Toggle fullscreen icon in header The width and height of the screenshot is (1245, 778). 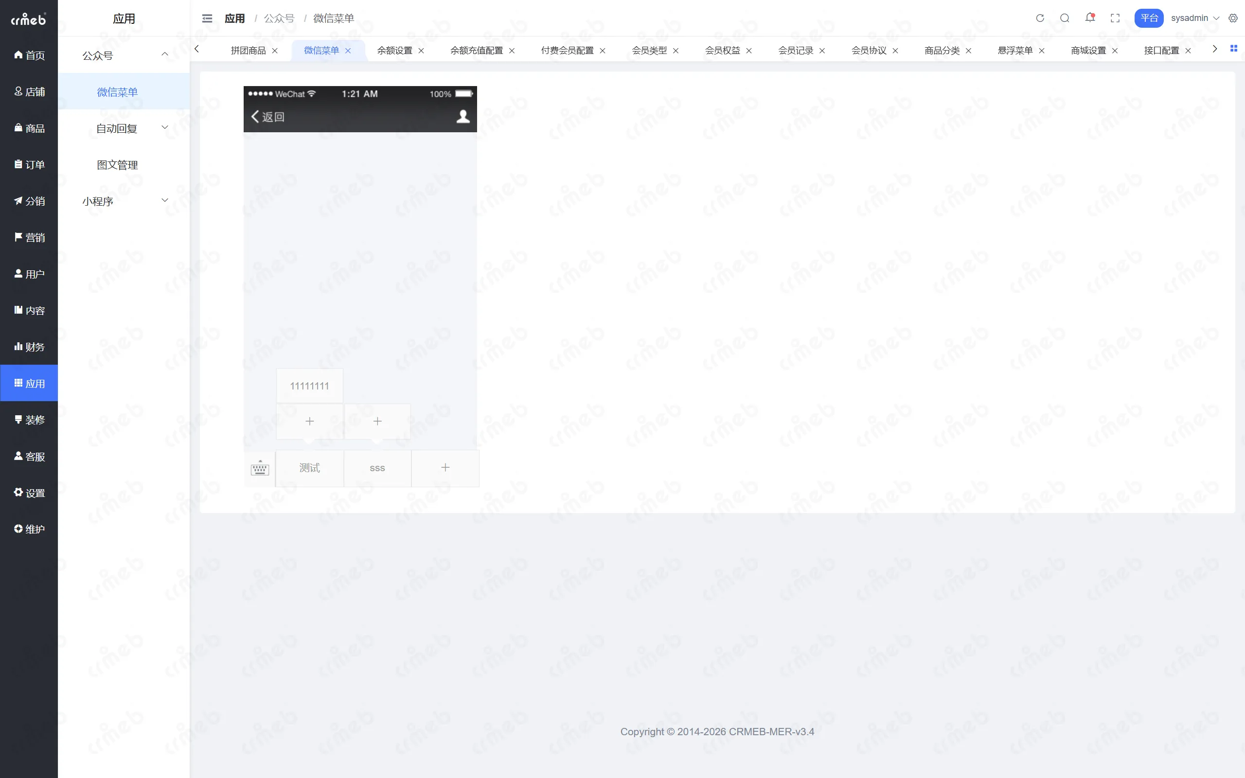pyautogui.click(x=1115, y=18)
